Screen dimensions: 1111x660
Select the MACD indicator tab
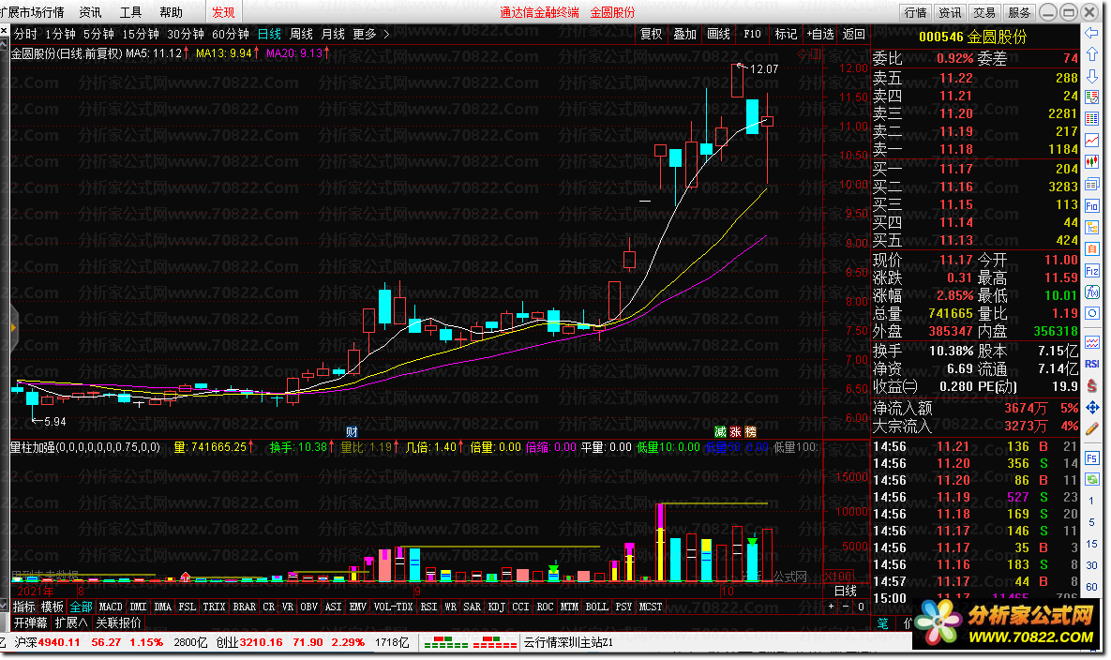pyautogui.click(x=111, y=607)
